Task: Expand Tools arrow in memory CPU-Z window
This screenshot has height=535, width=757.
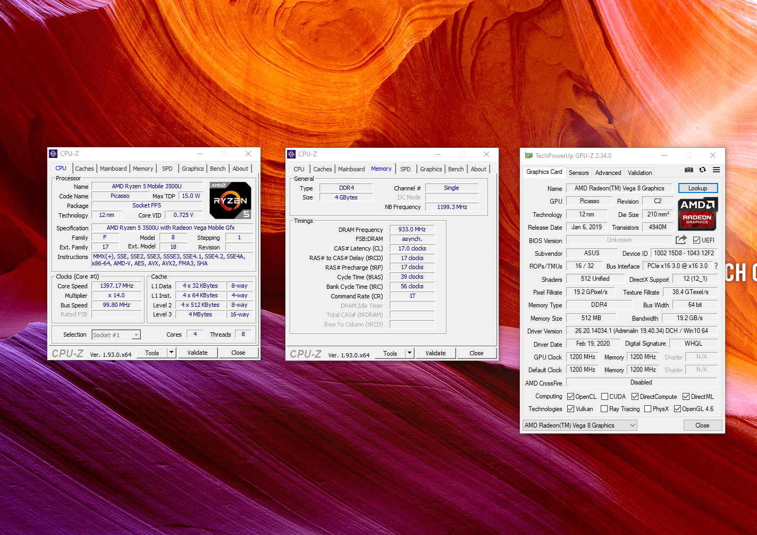Action: point(409,353)
